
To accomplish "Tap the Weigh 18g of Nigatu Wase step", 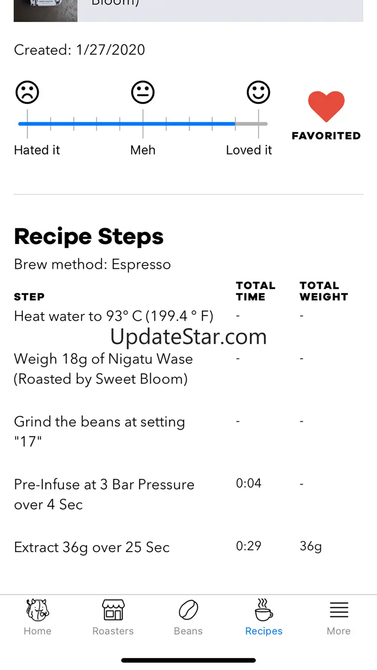I will tap(103, 369).
